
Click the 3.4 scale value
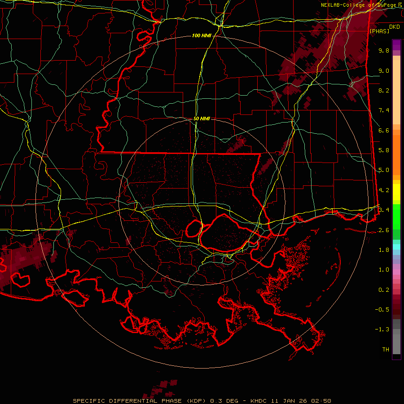point(384,210)
